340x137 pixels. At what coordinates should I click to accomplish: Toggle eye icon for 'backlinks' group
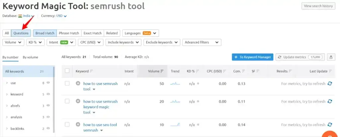coord(48,129)
